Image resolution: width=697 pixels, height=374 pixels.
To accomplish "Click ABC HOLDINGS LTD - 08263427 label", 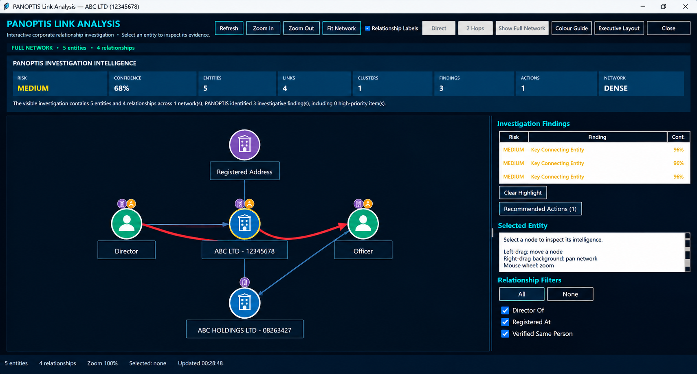I will (244, 330).
